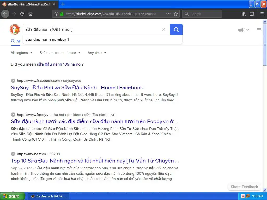The height and width of the screenshot is (200, 267).
Task: Click the green padlock security icon
Action: point(62,14)
